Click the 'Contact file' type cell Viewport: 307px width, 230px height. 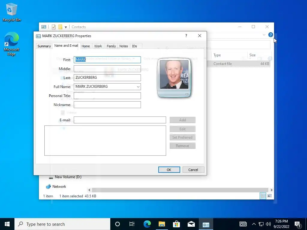click(x=223, y=64)
